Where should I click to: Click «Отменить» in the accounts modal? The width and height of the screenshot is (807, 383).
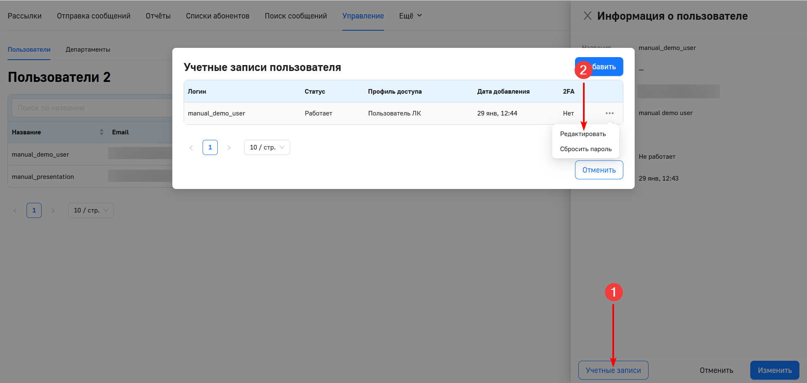coord(599,170)
